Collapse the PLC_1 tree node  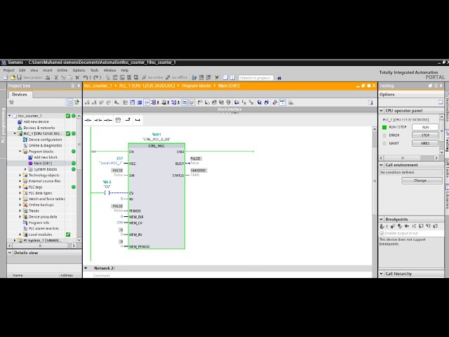point(15,133)
